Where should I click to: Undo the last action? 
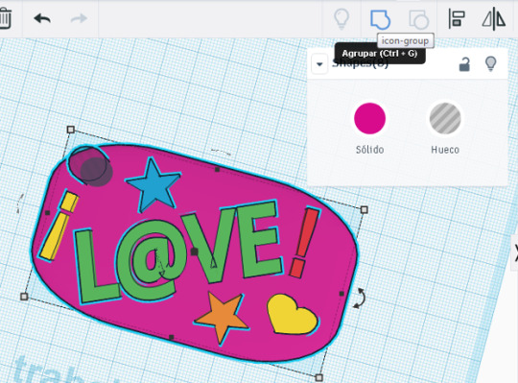(x=42, y=18)
